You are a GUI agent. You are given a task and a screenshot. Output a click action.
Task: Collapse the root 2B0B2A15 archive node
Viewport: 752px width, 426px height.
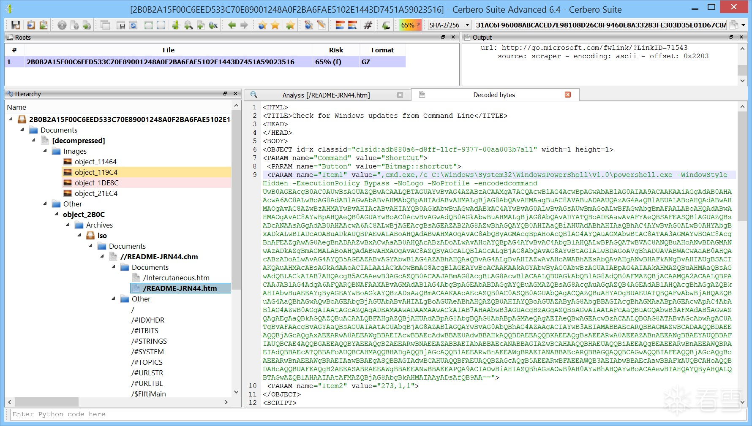click(x=11, y=119)
